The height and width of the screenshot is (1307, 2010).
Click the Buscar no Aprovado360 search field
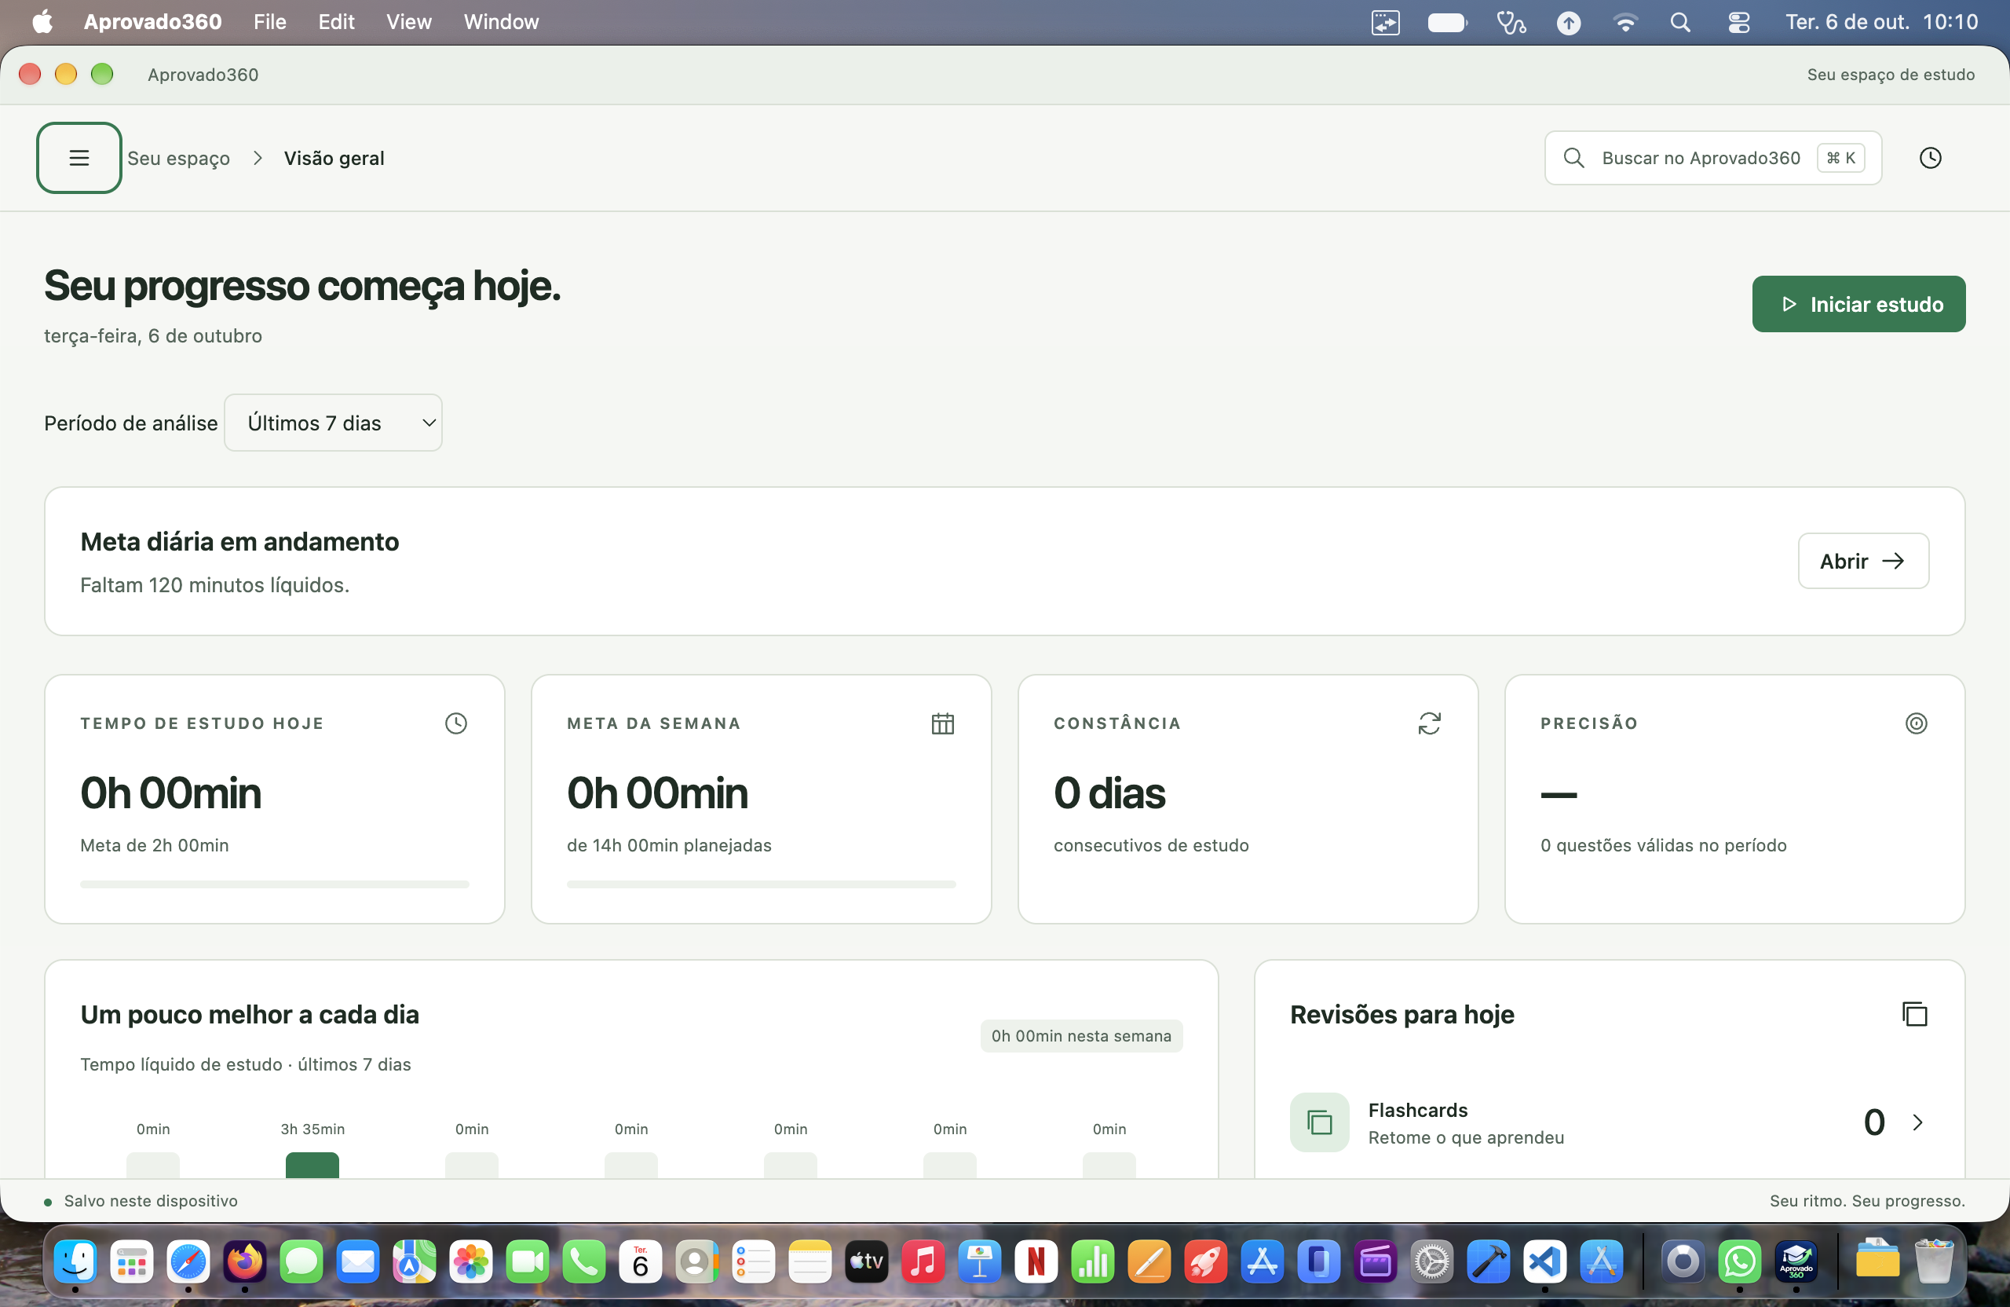[x=1712, y=158]
